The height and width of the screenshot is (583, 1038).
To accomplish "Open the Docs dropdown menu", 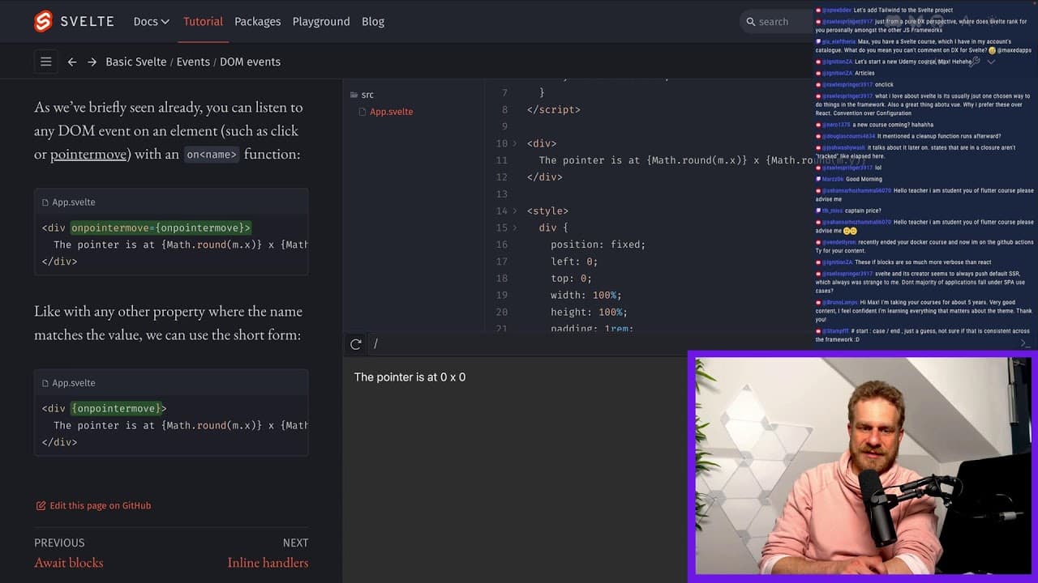I will coord(152,22).
